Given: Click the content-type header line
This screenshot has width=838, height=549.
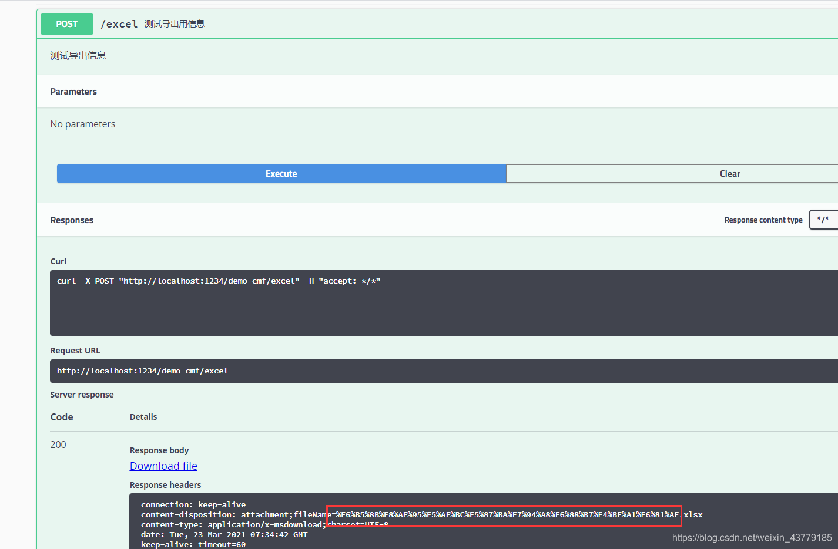Looking at the screenshot, I should pos(264,524).
